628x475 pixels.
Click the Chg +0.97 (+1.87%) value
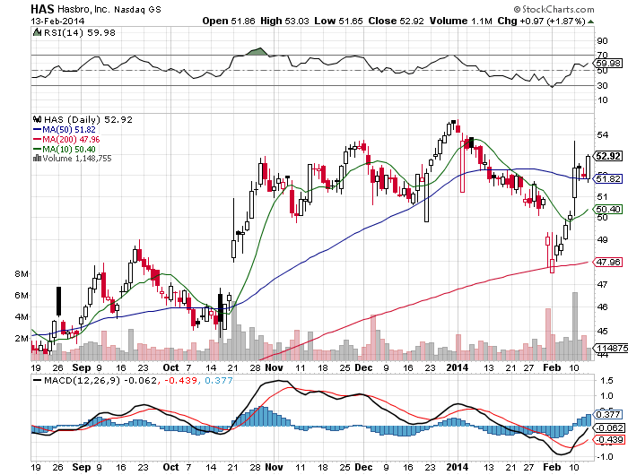542,21
